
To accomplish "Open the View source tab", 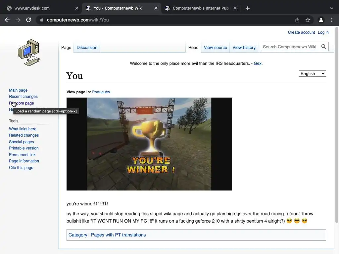I will pos(215,48).
